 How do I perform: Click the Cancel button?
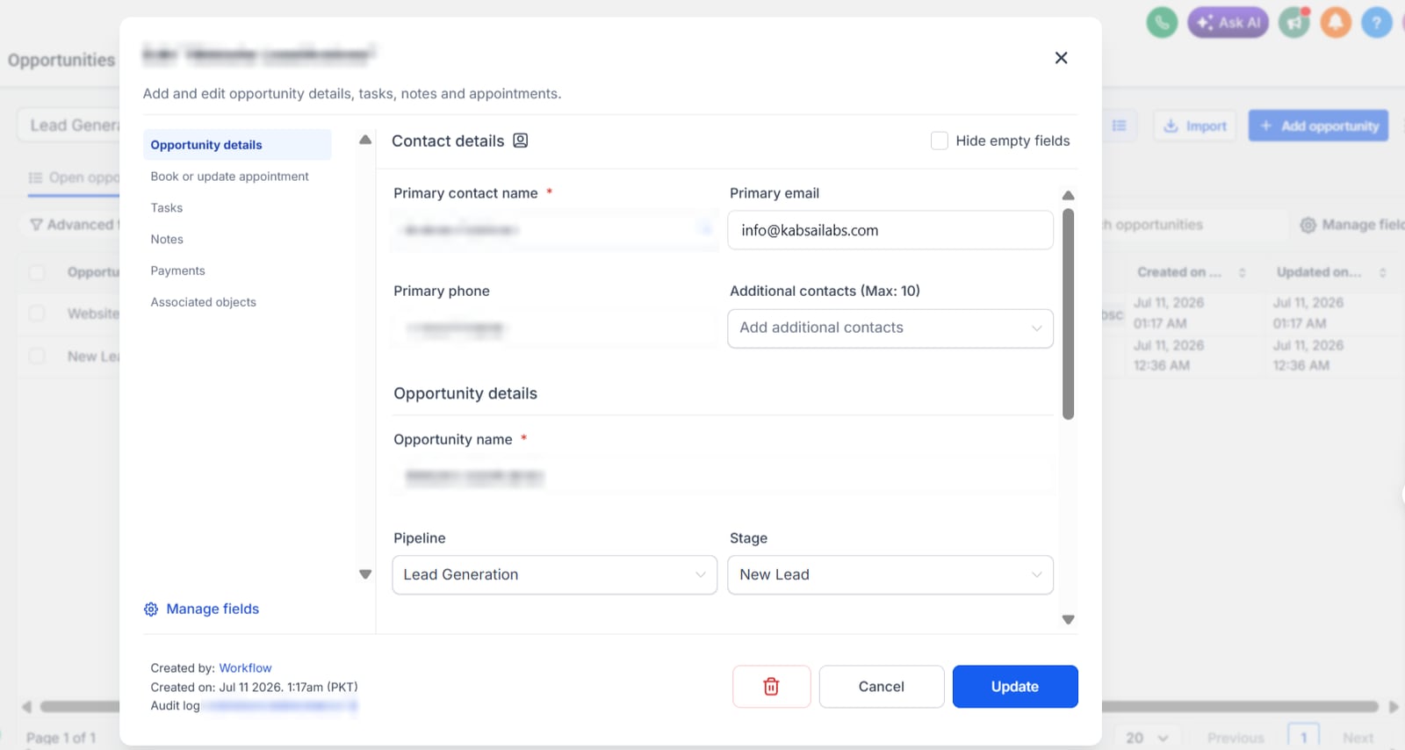pyautogui.click(x=882, y=687)
